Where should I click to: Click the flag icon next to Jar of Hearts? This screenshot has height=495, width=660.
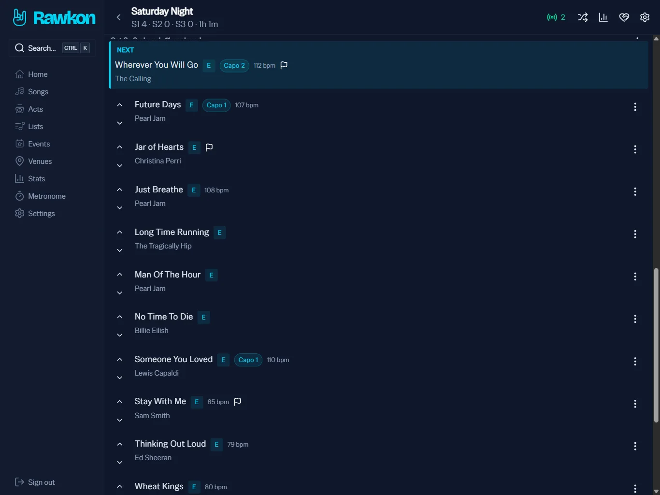(209, 147)
